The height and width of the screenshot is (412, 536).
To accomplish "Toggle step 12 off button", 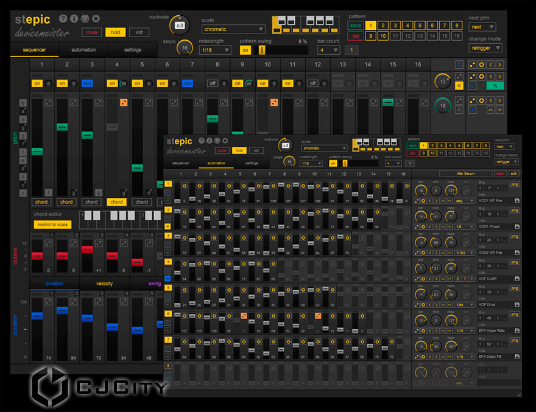I will point(312,83).
